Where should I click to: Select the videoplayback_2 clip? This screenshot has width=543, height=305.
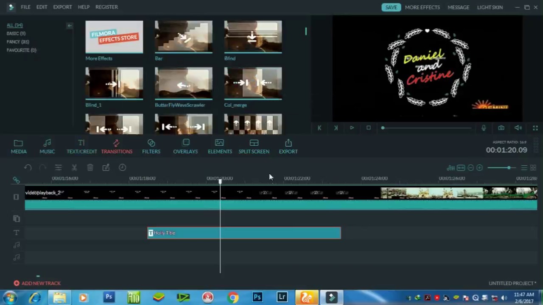pyautogui.click(x=281, y=198)
